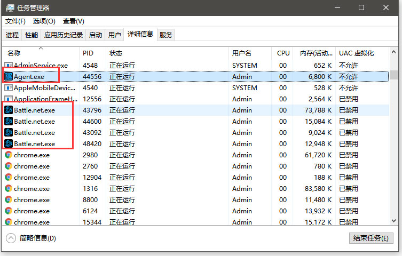
Task: Click the Battle.net.exe icon with PID 43796
Action: (9, 110)
